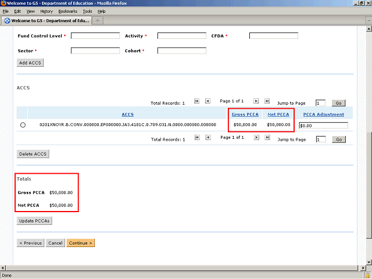Go to previous page in lower pager
The image size is (372, 279).
(208, 138)
